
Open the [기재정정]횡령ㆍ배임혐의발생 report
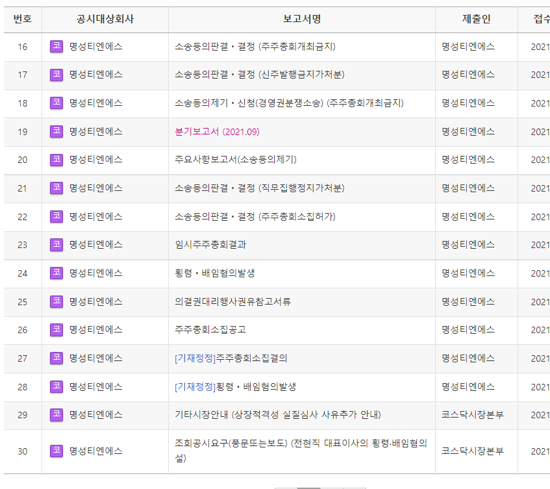coord(235,387)
